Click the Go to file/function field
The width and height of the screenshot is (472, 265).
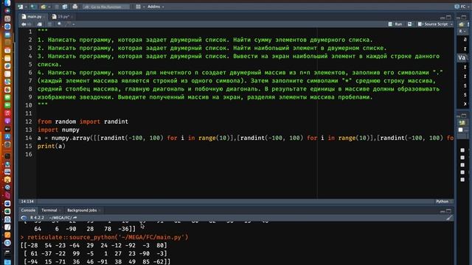(106, 7)
